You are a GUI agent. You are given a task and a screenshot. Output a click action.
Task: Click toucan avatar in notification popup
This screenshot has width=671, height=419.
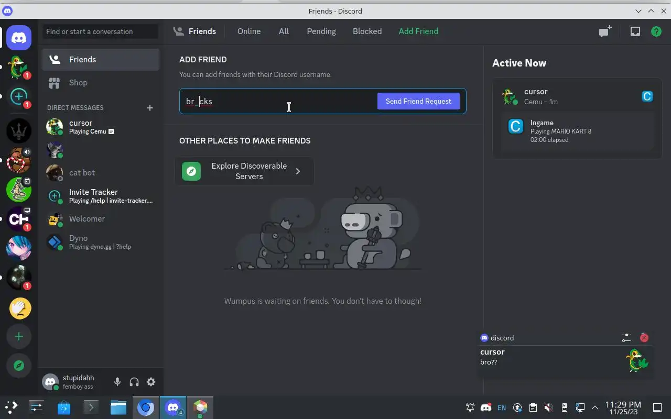pyautogui.click(x=637, y=360)
